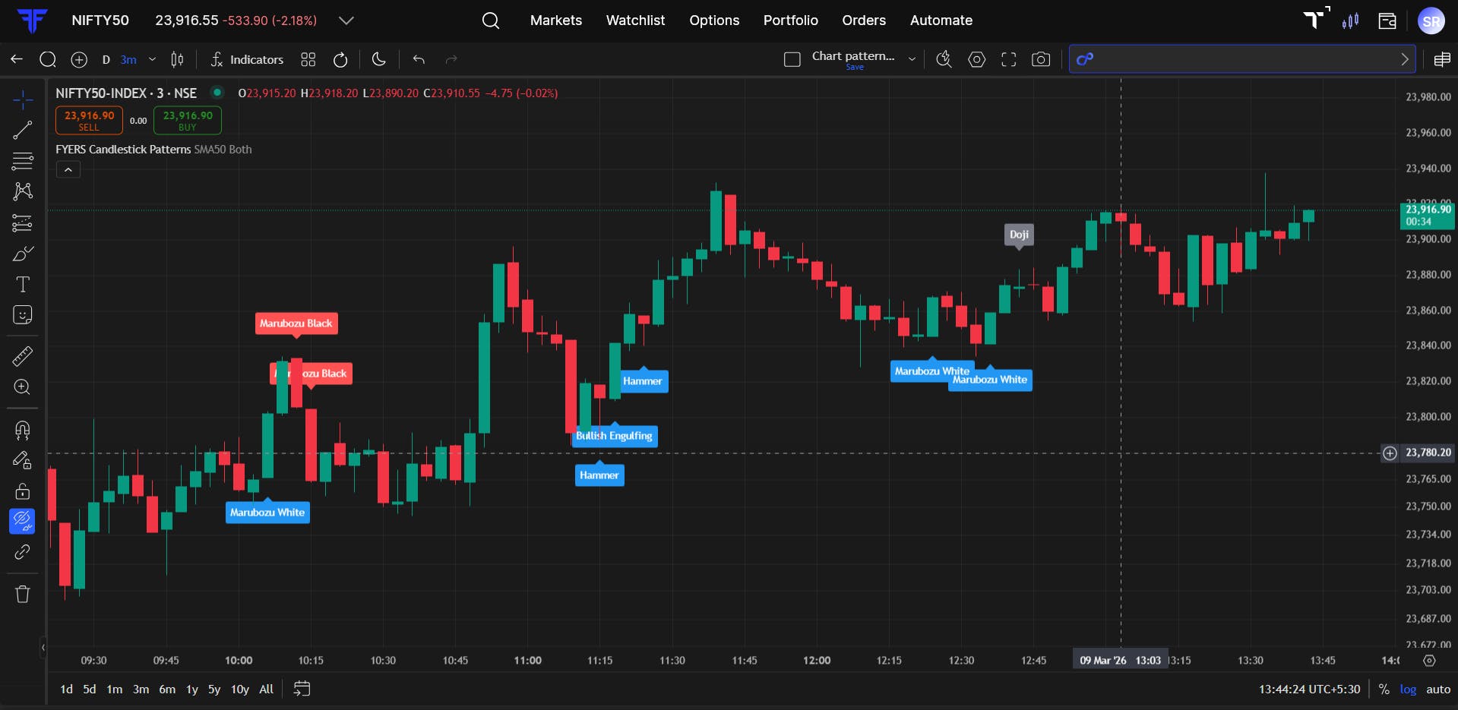The height and width of the screenshot is (710, 1458).
Task: Go to the Portfolio tab
Action: click(790, 21)
